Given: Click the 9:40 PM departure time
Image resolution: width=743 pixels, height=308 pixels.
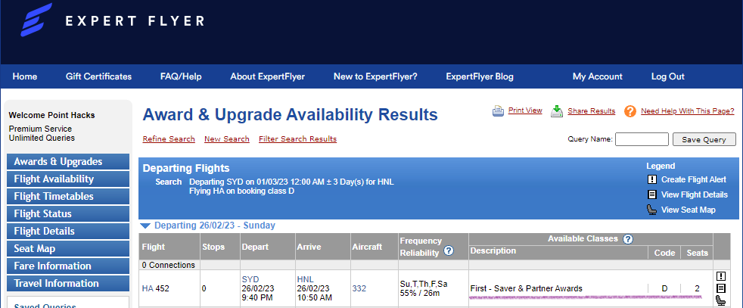Looking at the screenshot, I should pyautogui.click(x=256, y=298).
